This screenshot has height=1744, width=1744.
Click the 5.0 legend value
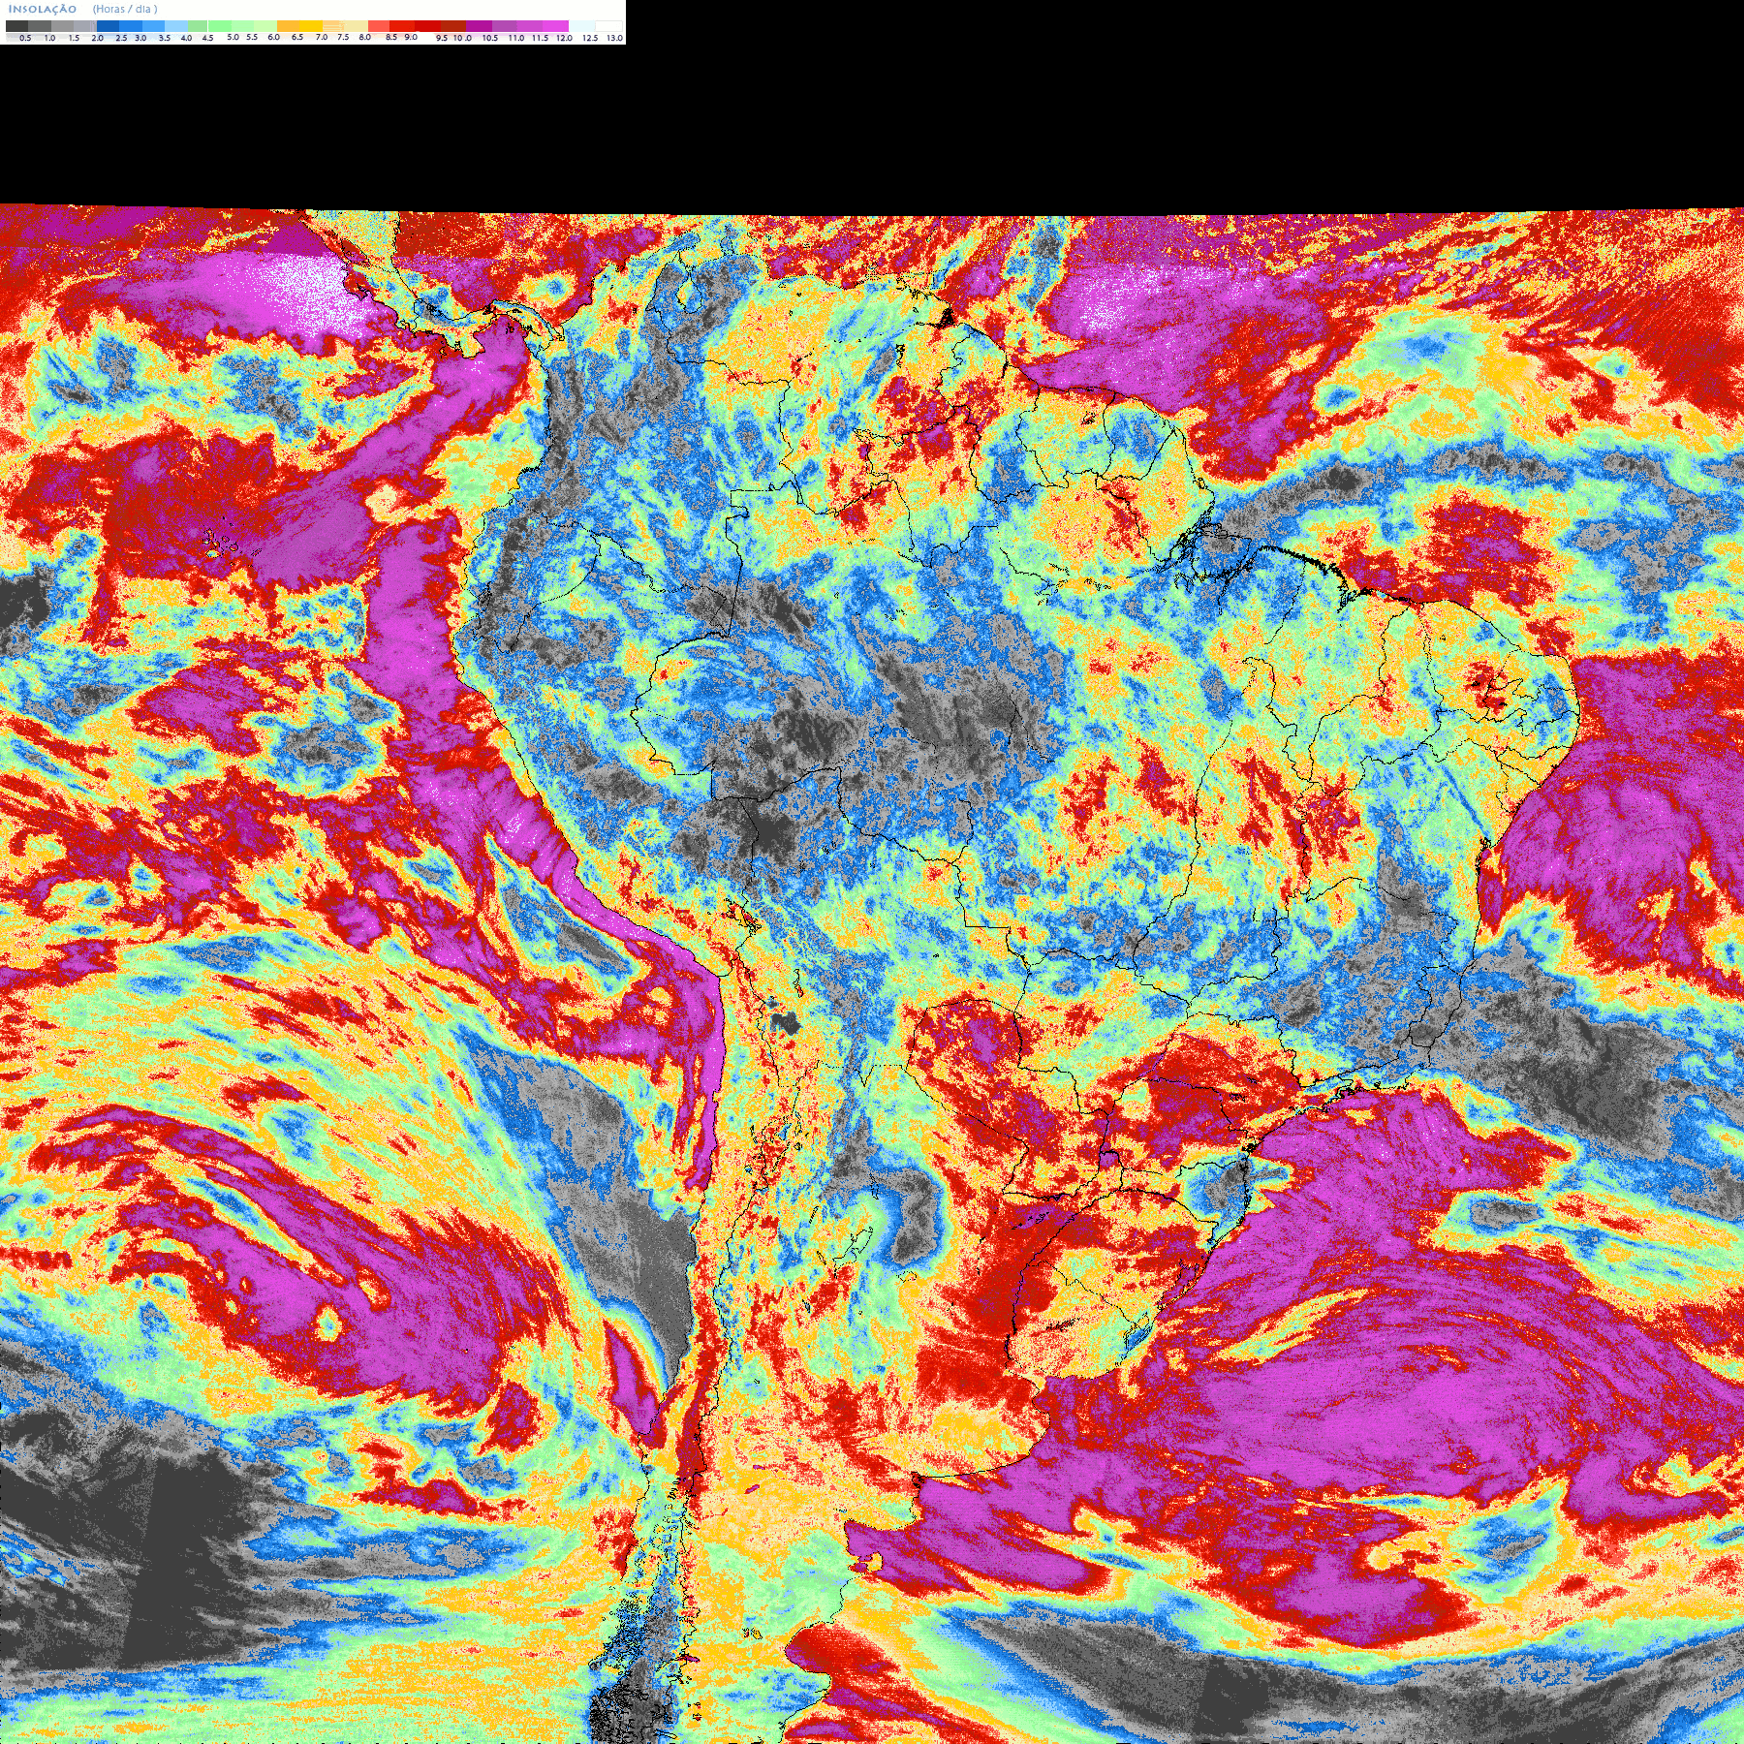point(233,37)
